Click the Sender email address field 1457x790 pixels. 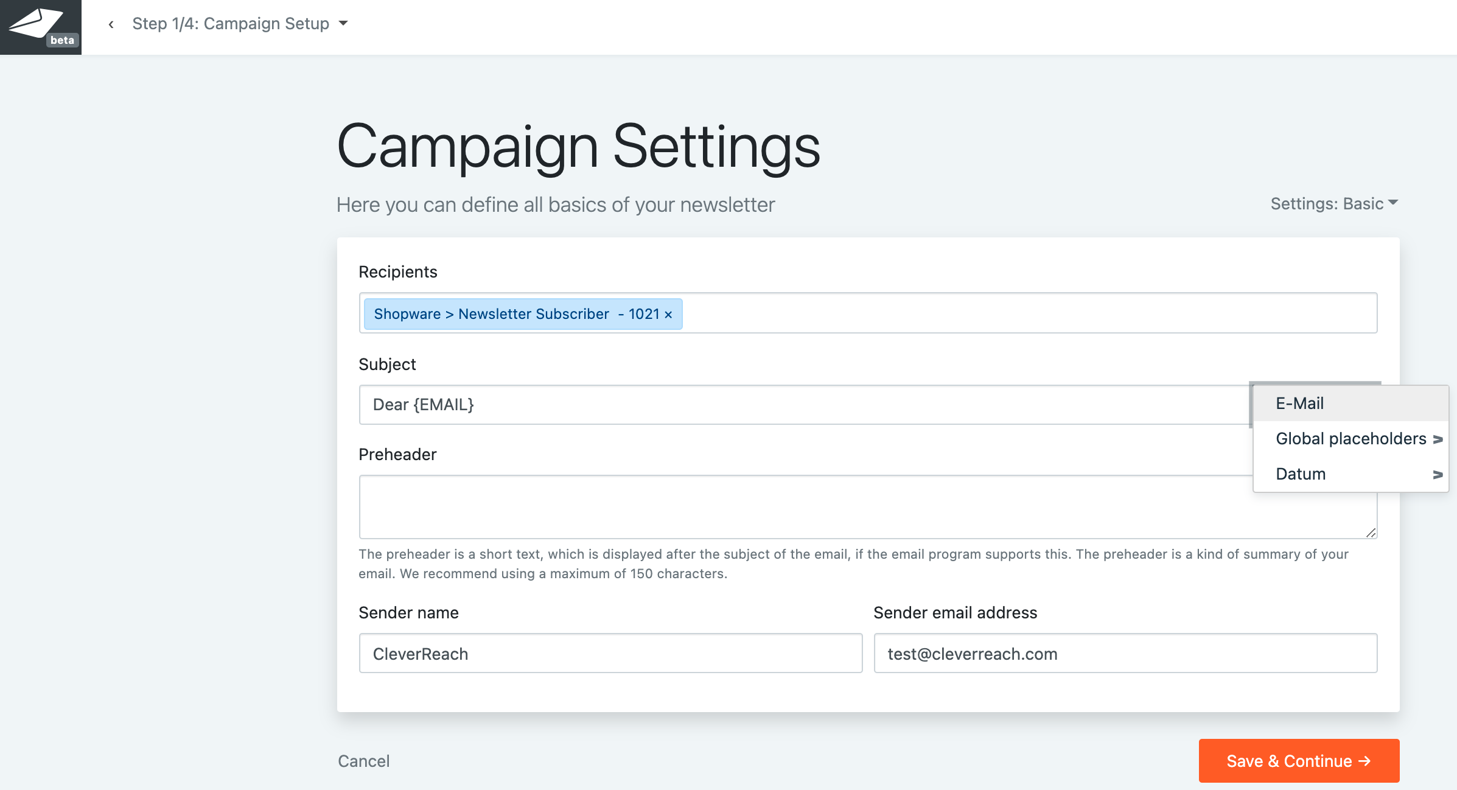[x=1125, y=653]
